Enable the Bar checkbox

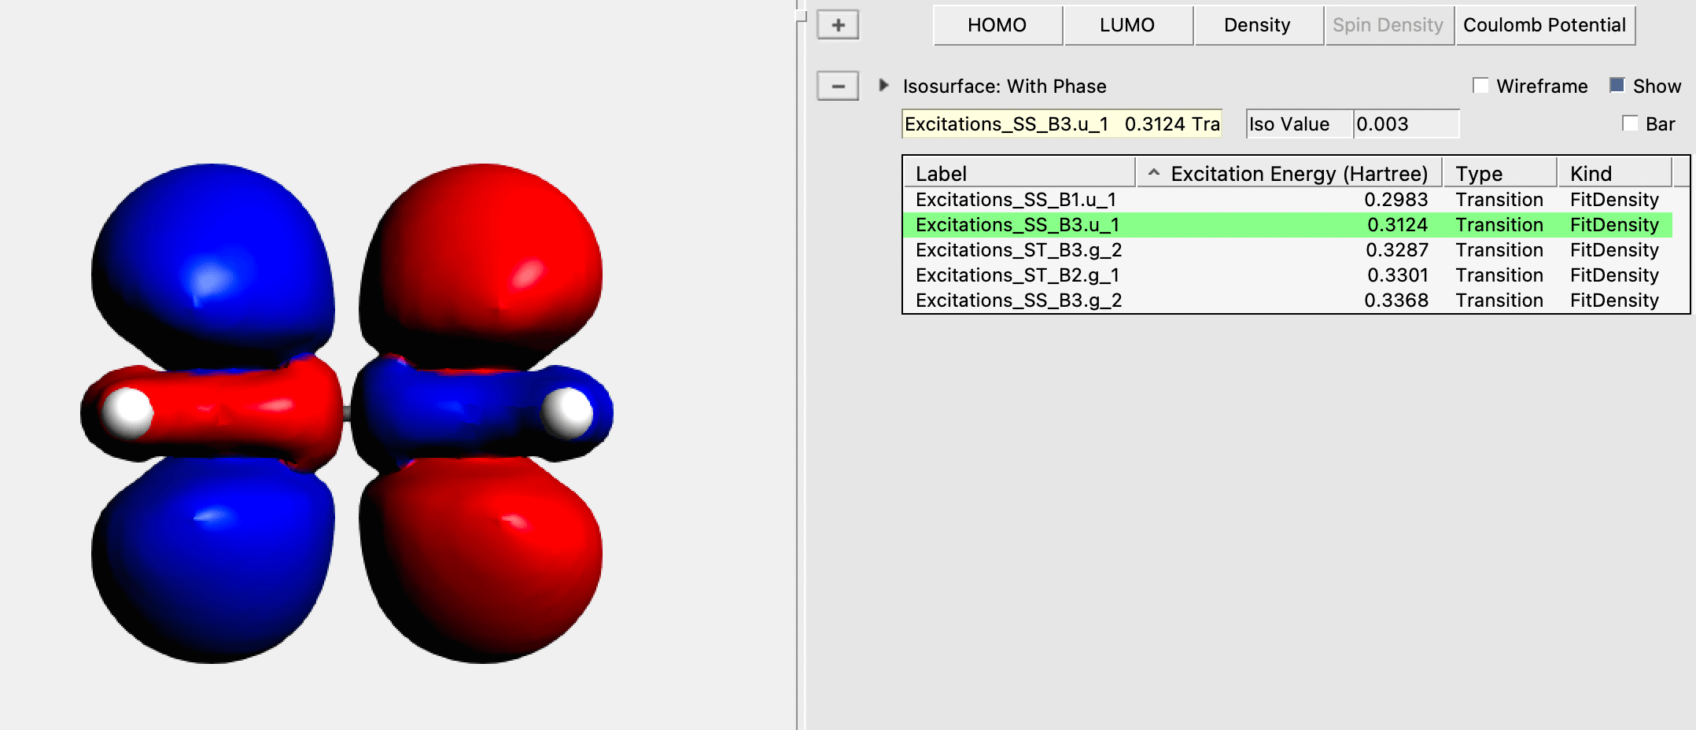(x=1630, y=124)
